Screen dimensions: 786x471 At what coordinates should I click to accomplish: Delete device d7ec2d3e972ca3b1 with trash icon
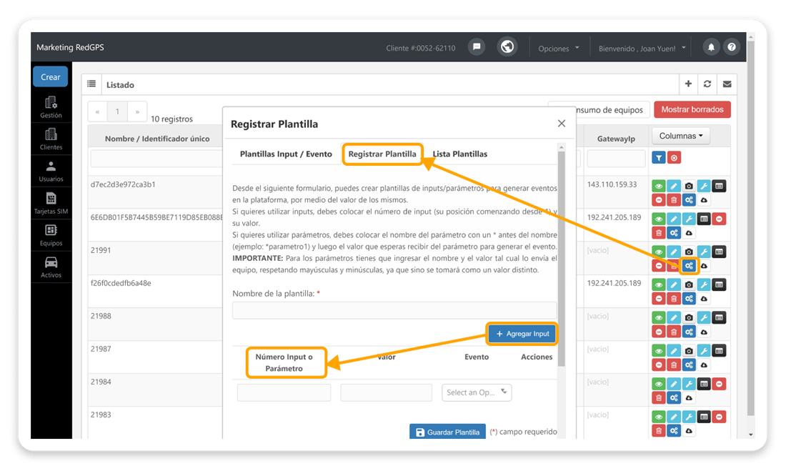click(674, 200)
